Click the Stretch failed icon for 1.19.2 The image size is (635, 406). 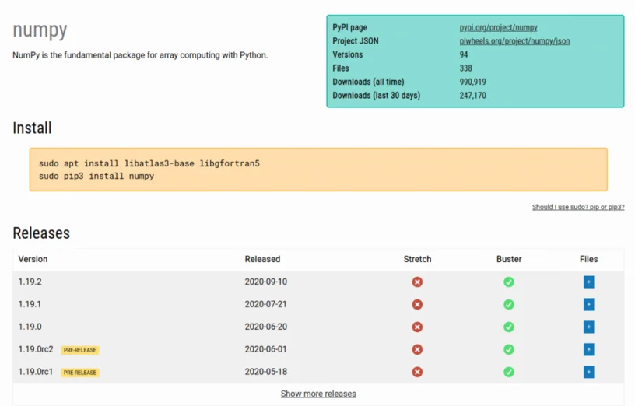(x=417, y=282)
